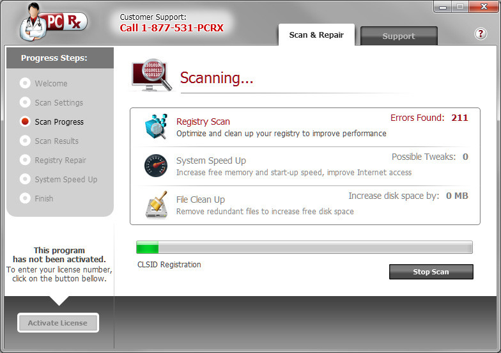This screenshot has height=353, width=501.
Task: Select the Registry Repair step bullet
Action: (x=25, y=160)
